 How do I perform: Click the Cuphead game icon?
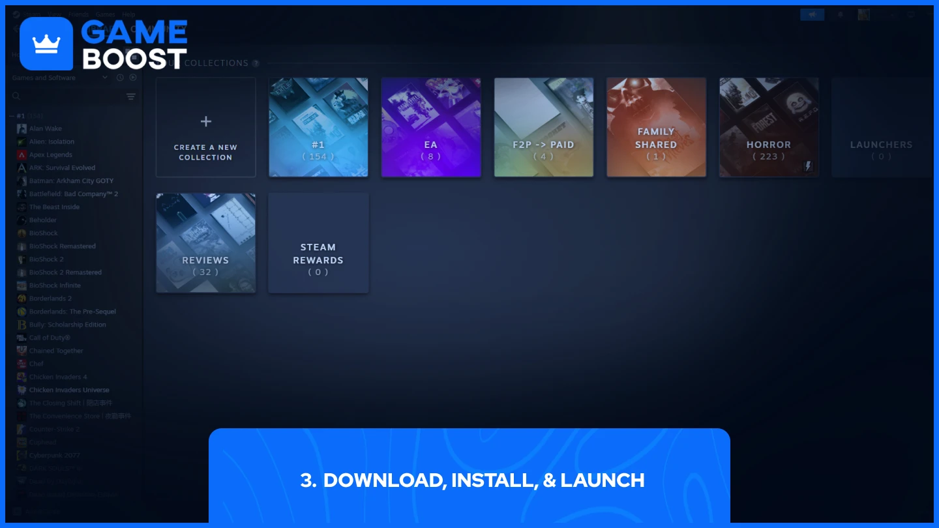(22, 442)
